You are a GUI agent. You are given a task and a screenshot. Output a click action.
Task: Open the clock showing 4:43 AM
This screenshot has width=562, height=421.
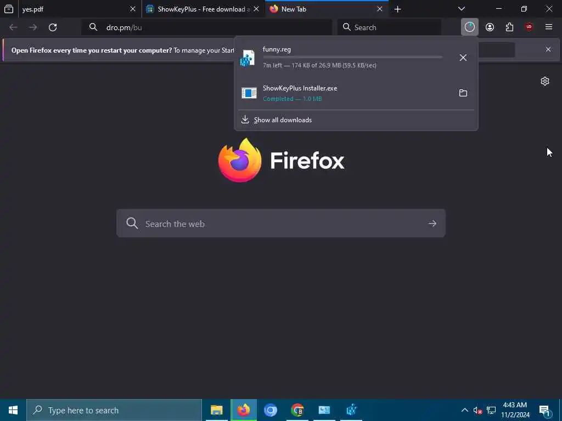click(515, 410)
